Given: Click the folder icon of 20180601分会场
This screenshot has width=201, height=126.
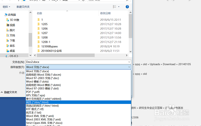Looking at the screenshot, I should click(x=39, y=51).
